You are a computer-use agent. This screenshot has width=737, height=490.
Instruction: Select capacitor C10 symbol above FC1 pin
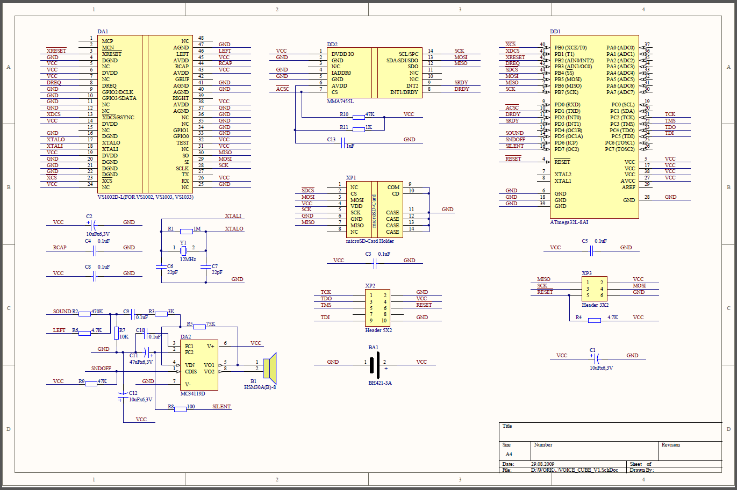[x=146, y=333]
